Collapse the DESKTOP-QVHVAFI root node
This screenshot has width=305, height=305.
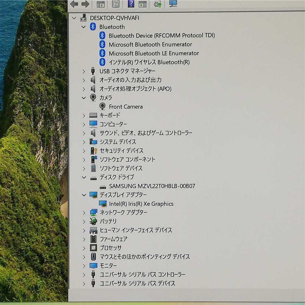coord(74,18)
